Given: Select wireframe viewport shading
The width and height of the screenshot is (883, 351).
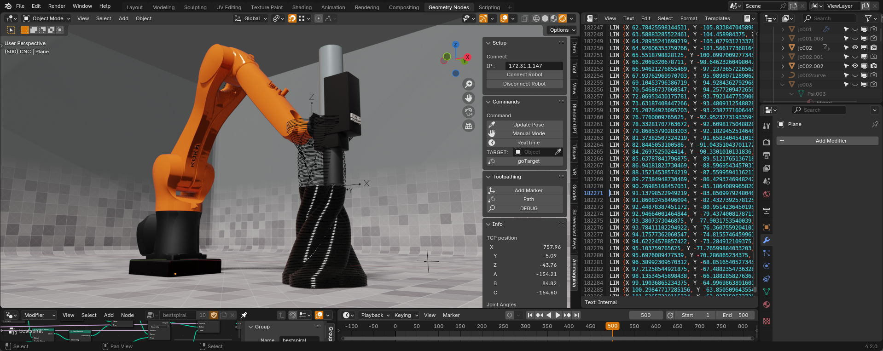Looking at the screenshot, I should click(536, 18).
